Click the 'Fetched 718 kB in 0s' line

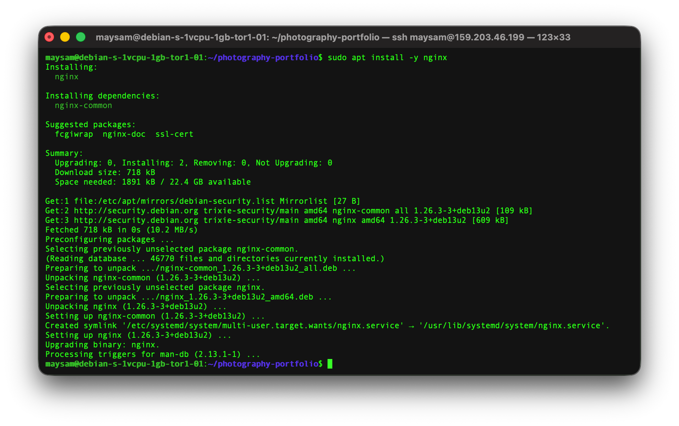[x=122, y=230]
